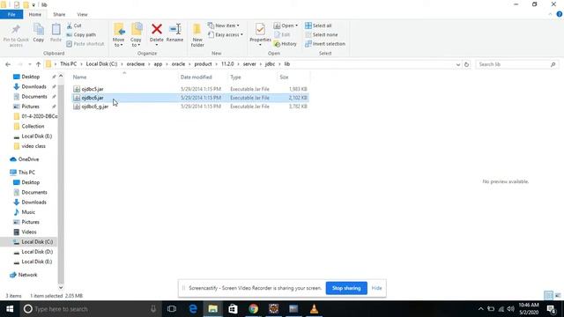Open Microsoft Edge from the taskbar
Screen dimensions: 564x317
pyautogui.click(x=193, y=309)
